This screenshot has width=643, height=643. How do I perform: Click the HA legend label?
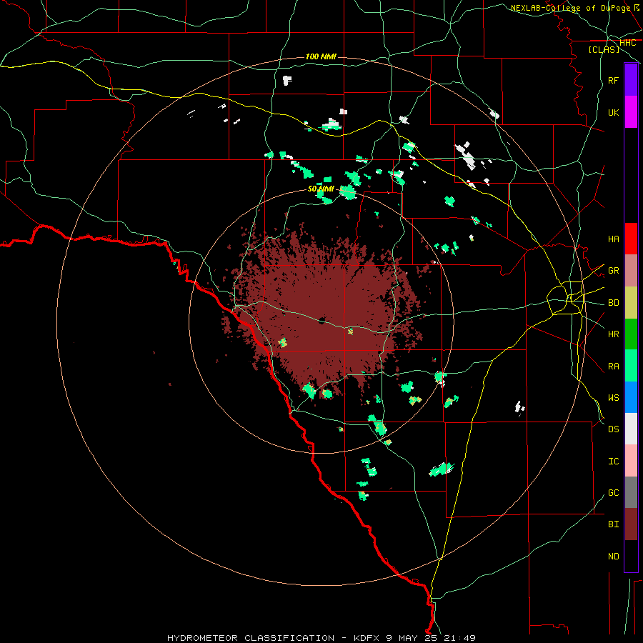(613, 239)
